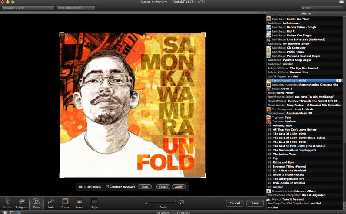Screen dimensions: 346x214
Task: Open the All albums (146) dropdown
Action: pos(28,8)
